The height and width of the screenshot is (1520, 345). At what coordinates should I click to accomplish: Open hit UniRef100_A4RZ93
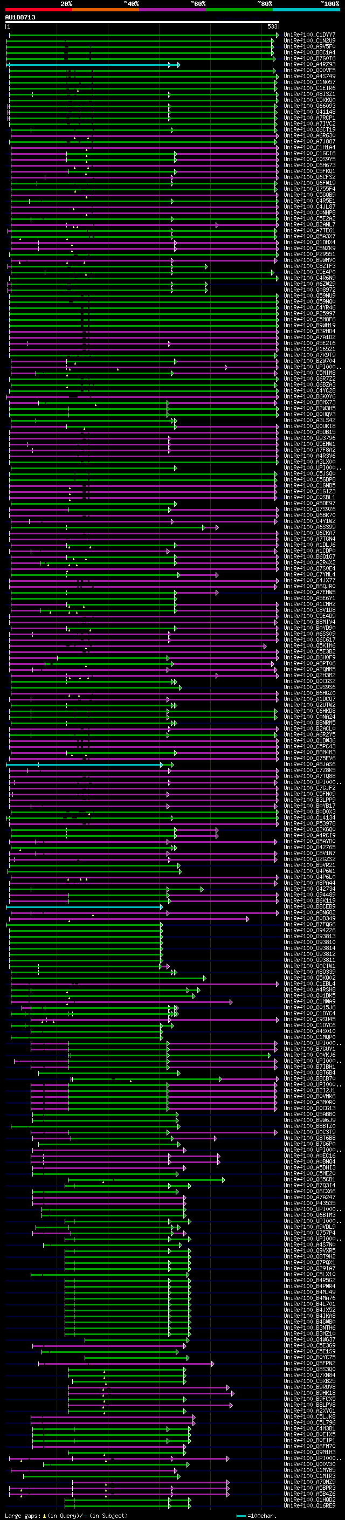click(309, 64)
